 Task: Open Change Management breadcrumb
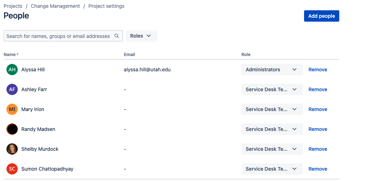(55, 6)
